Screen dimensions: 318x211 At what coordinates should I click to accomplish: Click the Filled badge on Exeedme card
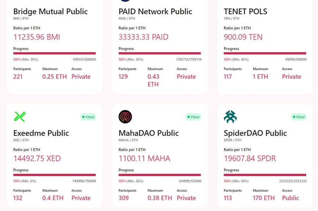click(x=88, y=117)
